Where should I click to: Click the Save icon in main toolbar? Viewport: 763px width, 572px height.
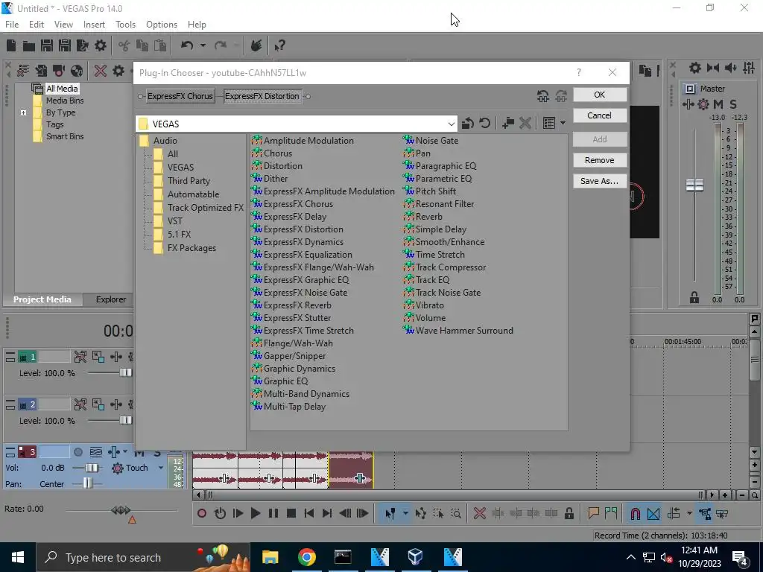click(x=47, y=45)
